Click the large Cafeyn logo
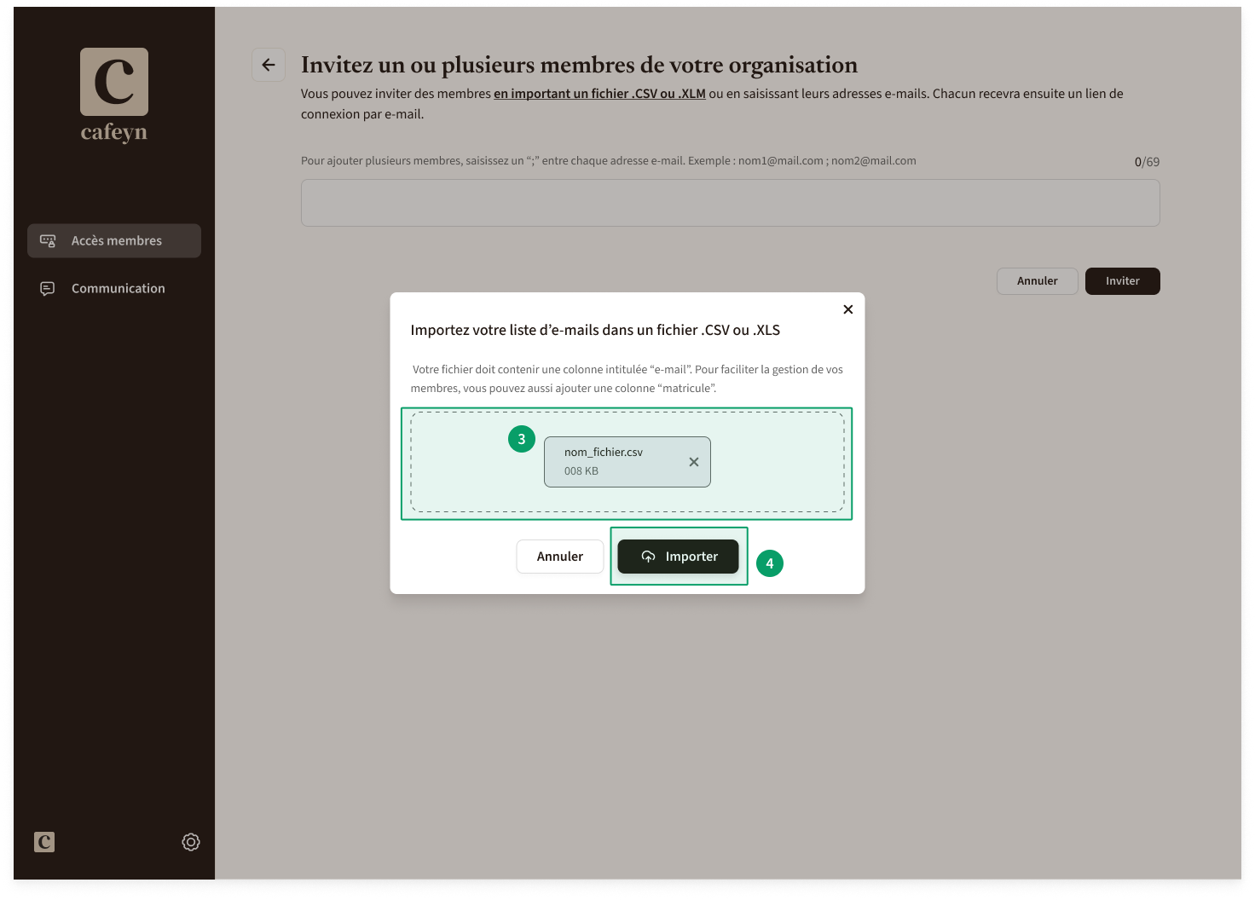This screenshot has width=1255, height=900. 114,95
